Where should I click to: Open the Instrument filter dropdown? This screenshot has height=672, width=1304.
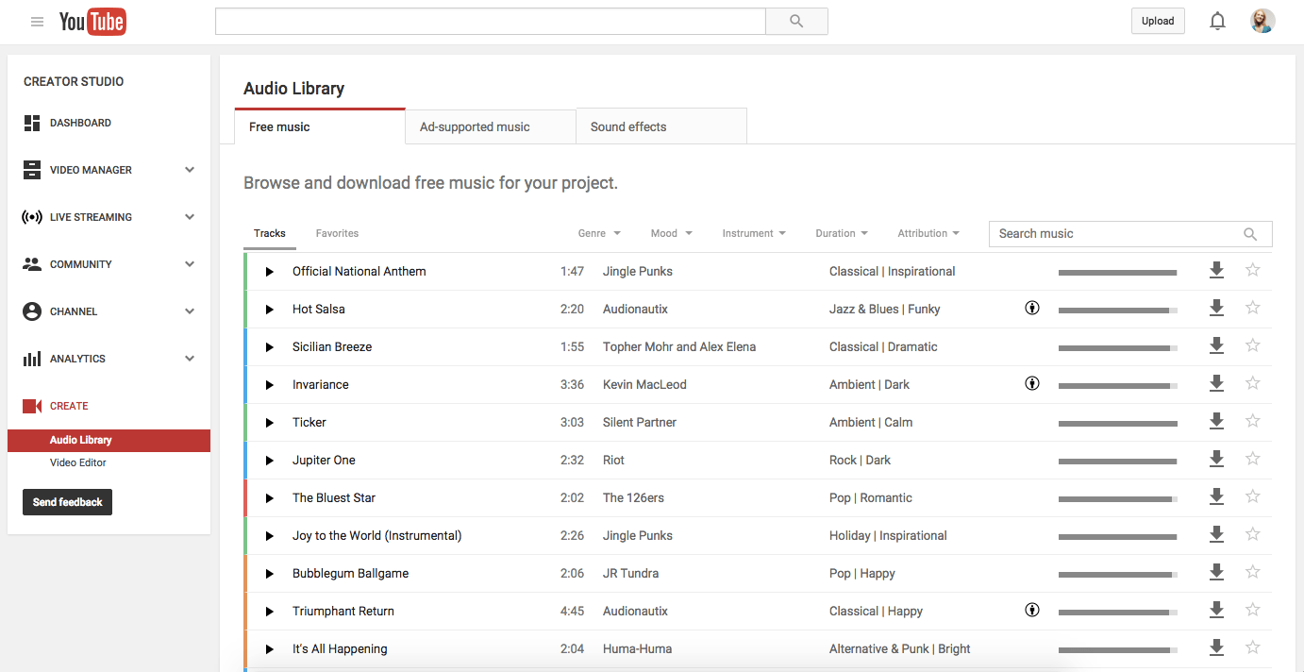tap(754, 233)
